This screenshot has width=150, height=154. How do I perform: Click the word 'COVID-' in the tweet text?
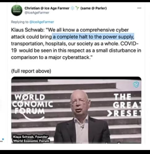click(130, 44)
